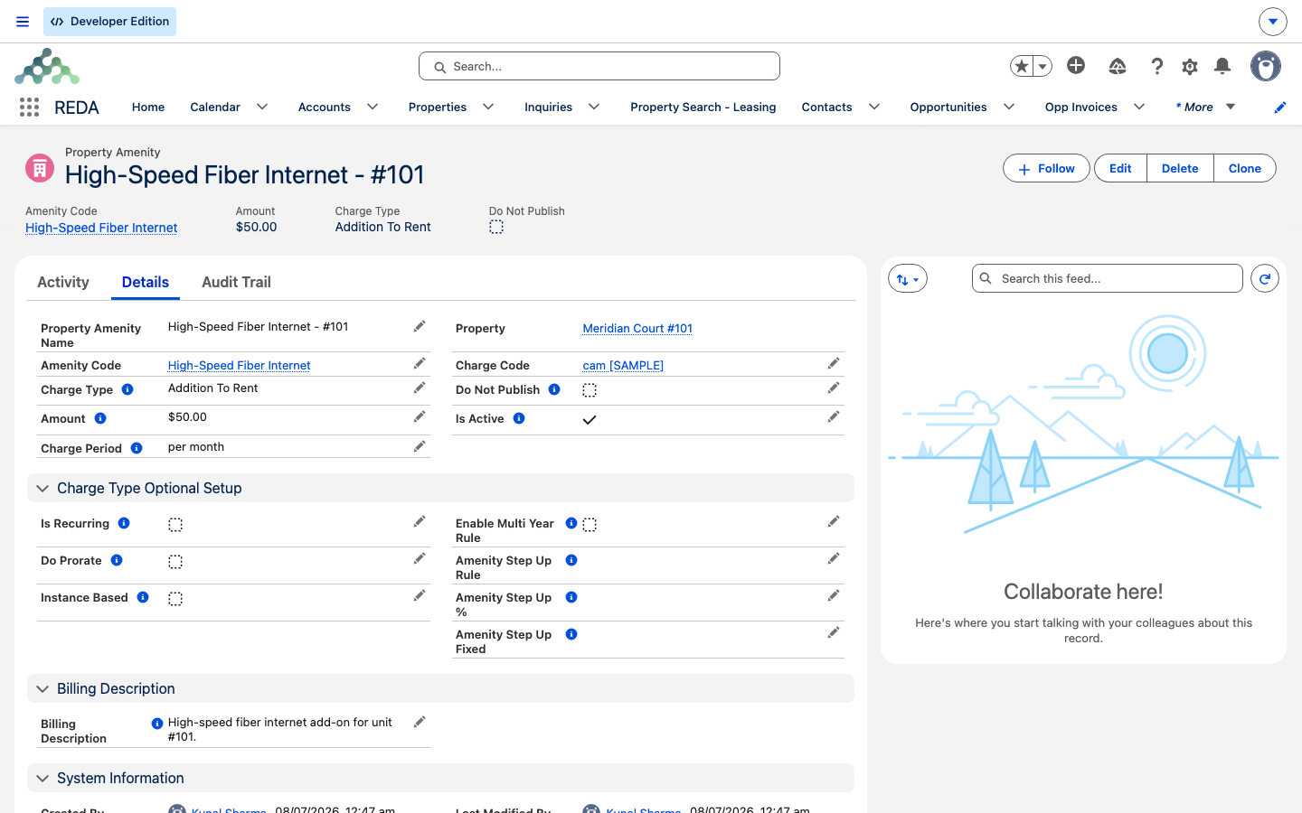
Task: Go to the Home nav item
Action: coord(148,107)
